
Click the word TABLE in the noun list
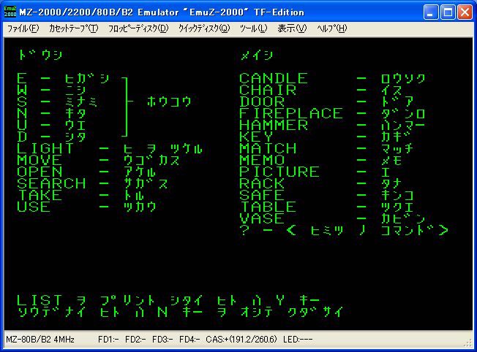pos(268,207)
